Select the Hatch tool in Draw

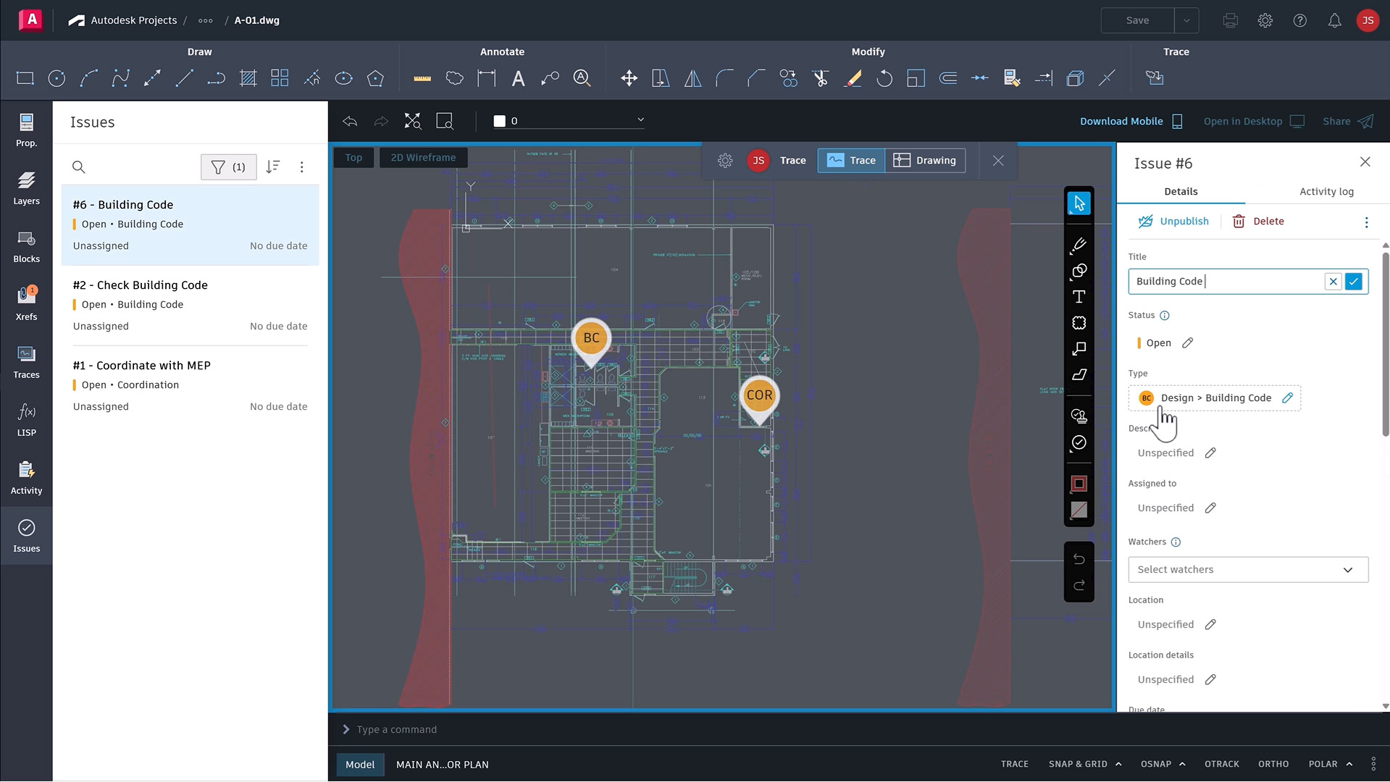pyautogui.click(x=248, y=78)
